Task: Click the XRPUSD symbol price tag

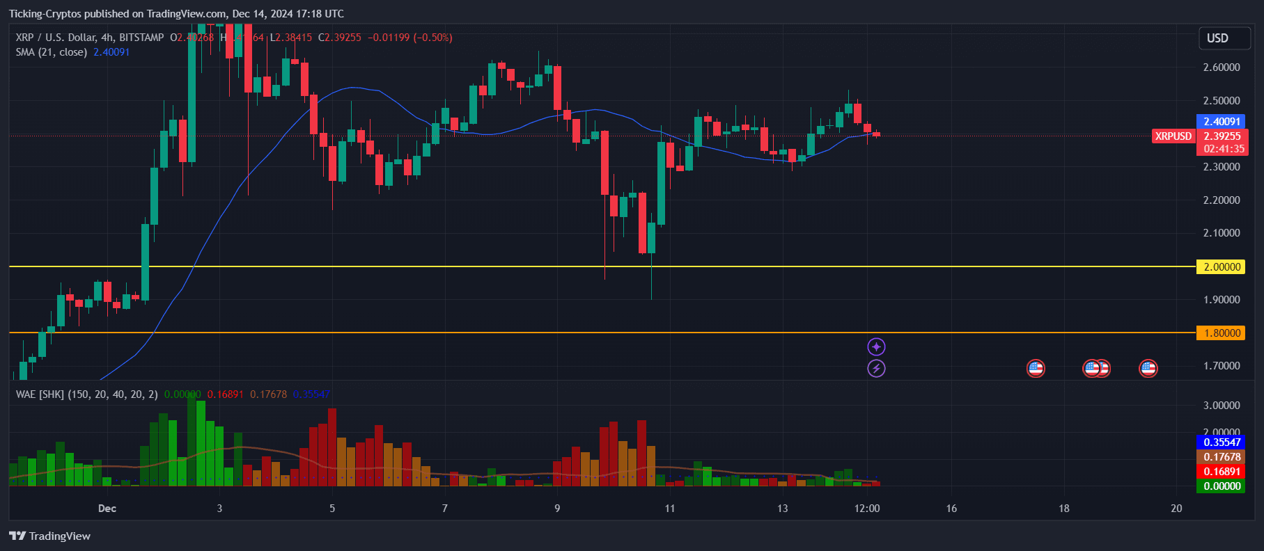Action: click(x=1173, y=136)
